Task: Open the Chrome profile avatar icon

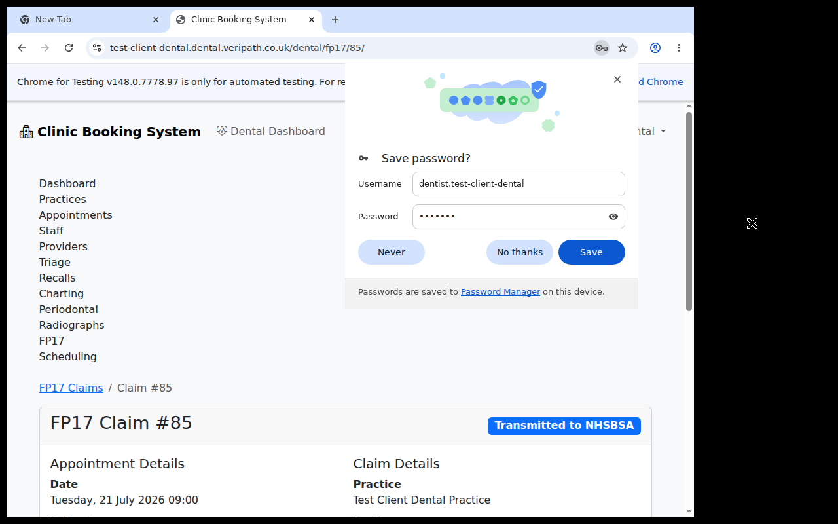Action: tap(655, 48)
